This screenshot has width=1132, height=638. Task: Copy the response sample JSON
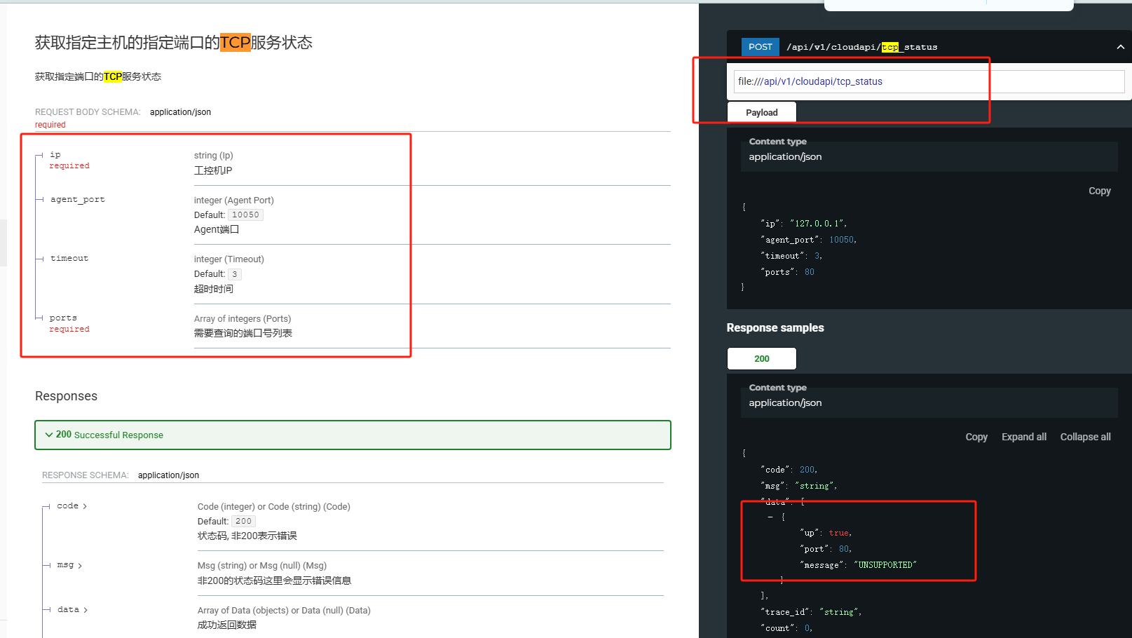(976, 437)
